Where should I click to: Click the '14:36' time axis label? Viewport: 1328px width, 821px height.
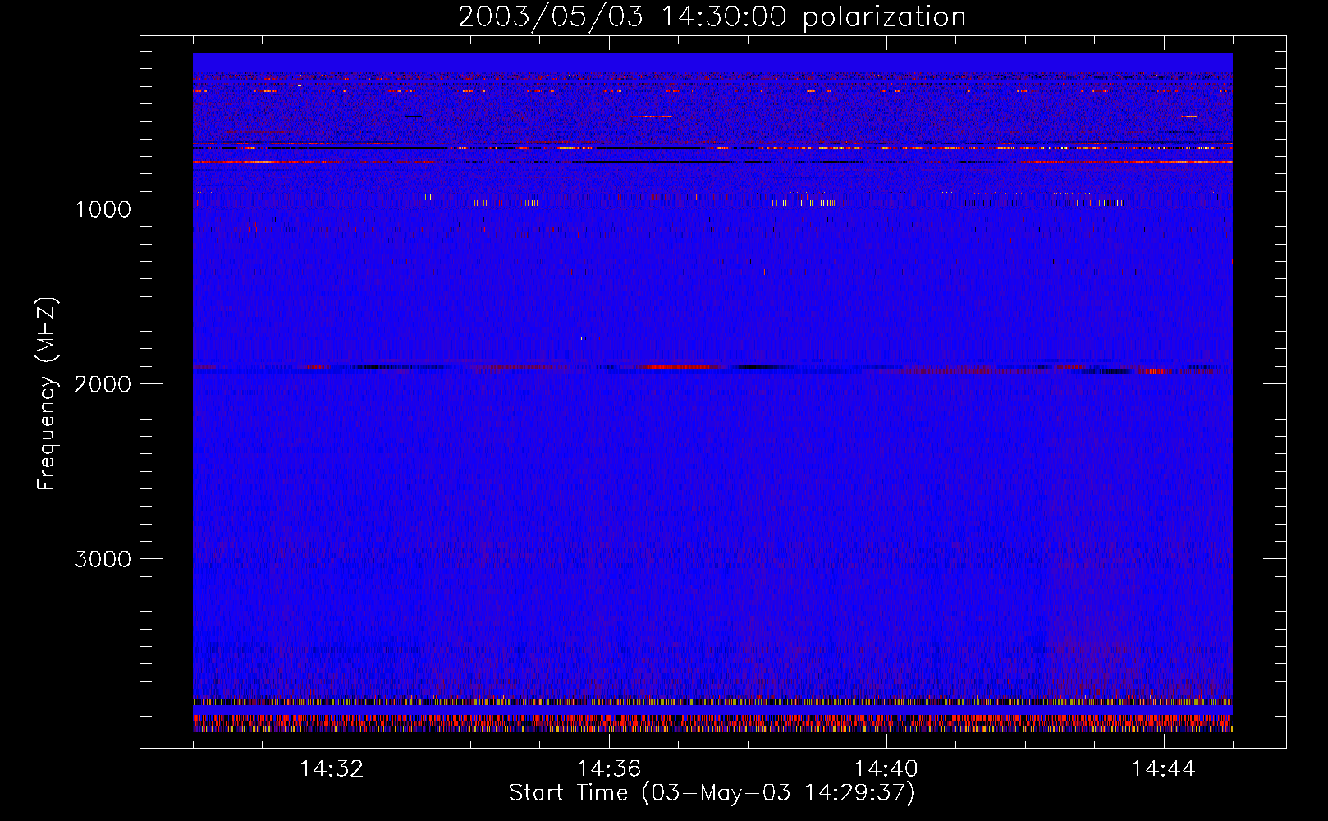[x=609, y=769]
